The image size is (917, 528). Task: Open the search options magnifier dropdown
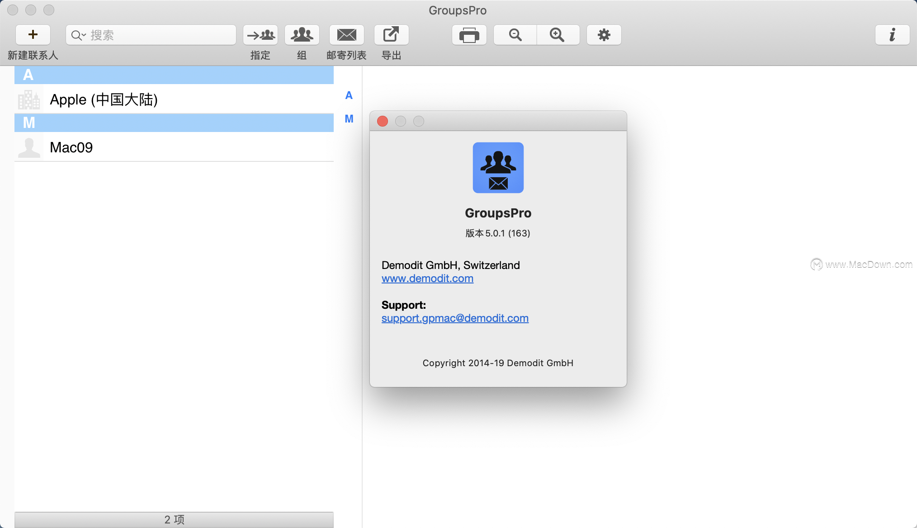[x=78, y=35]
